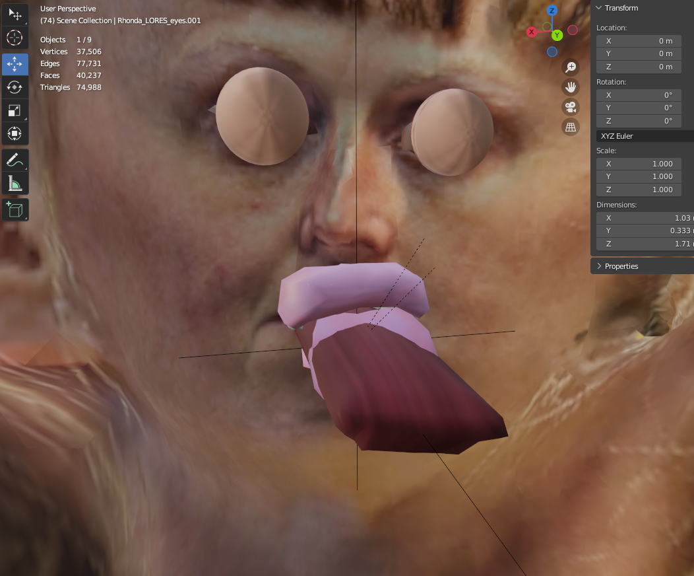Click the 'Rhonda_LORES_eyes.001' object name text
This screenshot has height=576, width=694.
coord(159,20)
